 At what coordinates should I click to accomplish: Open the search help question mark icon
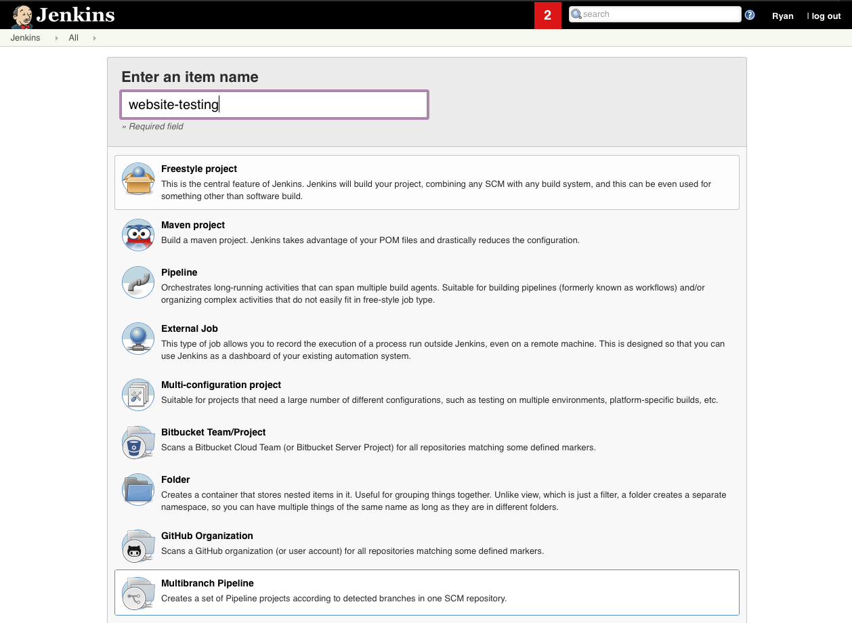750,15
